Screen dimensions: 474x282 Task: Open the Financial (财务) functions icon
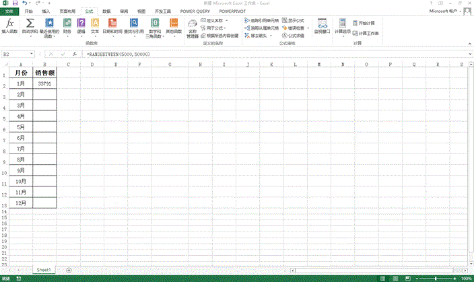click(x=67, y=26)
